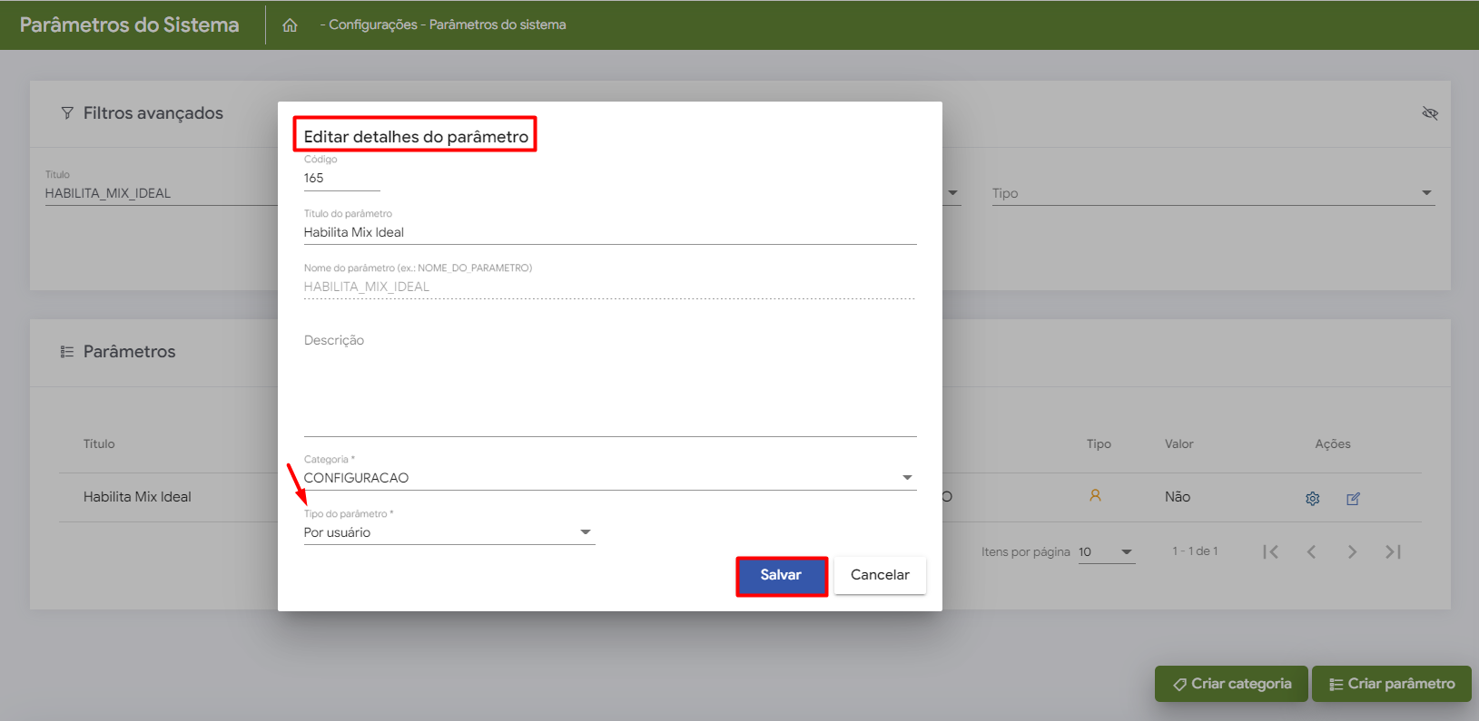Click the user type icon in Tipo column
This screenshot has height=721, width=1479.
tap(1095, 495)
